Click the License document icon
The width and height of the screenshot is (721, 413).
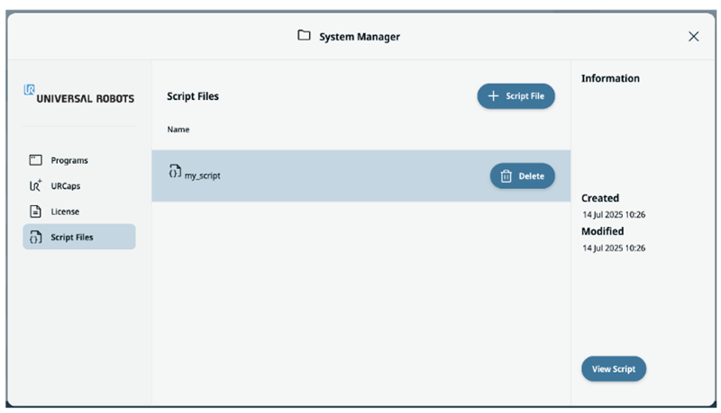(x=36, y=212)
